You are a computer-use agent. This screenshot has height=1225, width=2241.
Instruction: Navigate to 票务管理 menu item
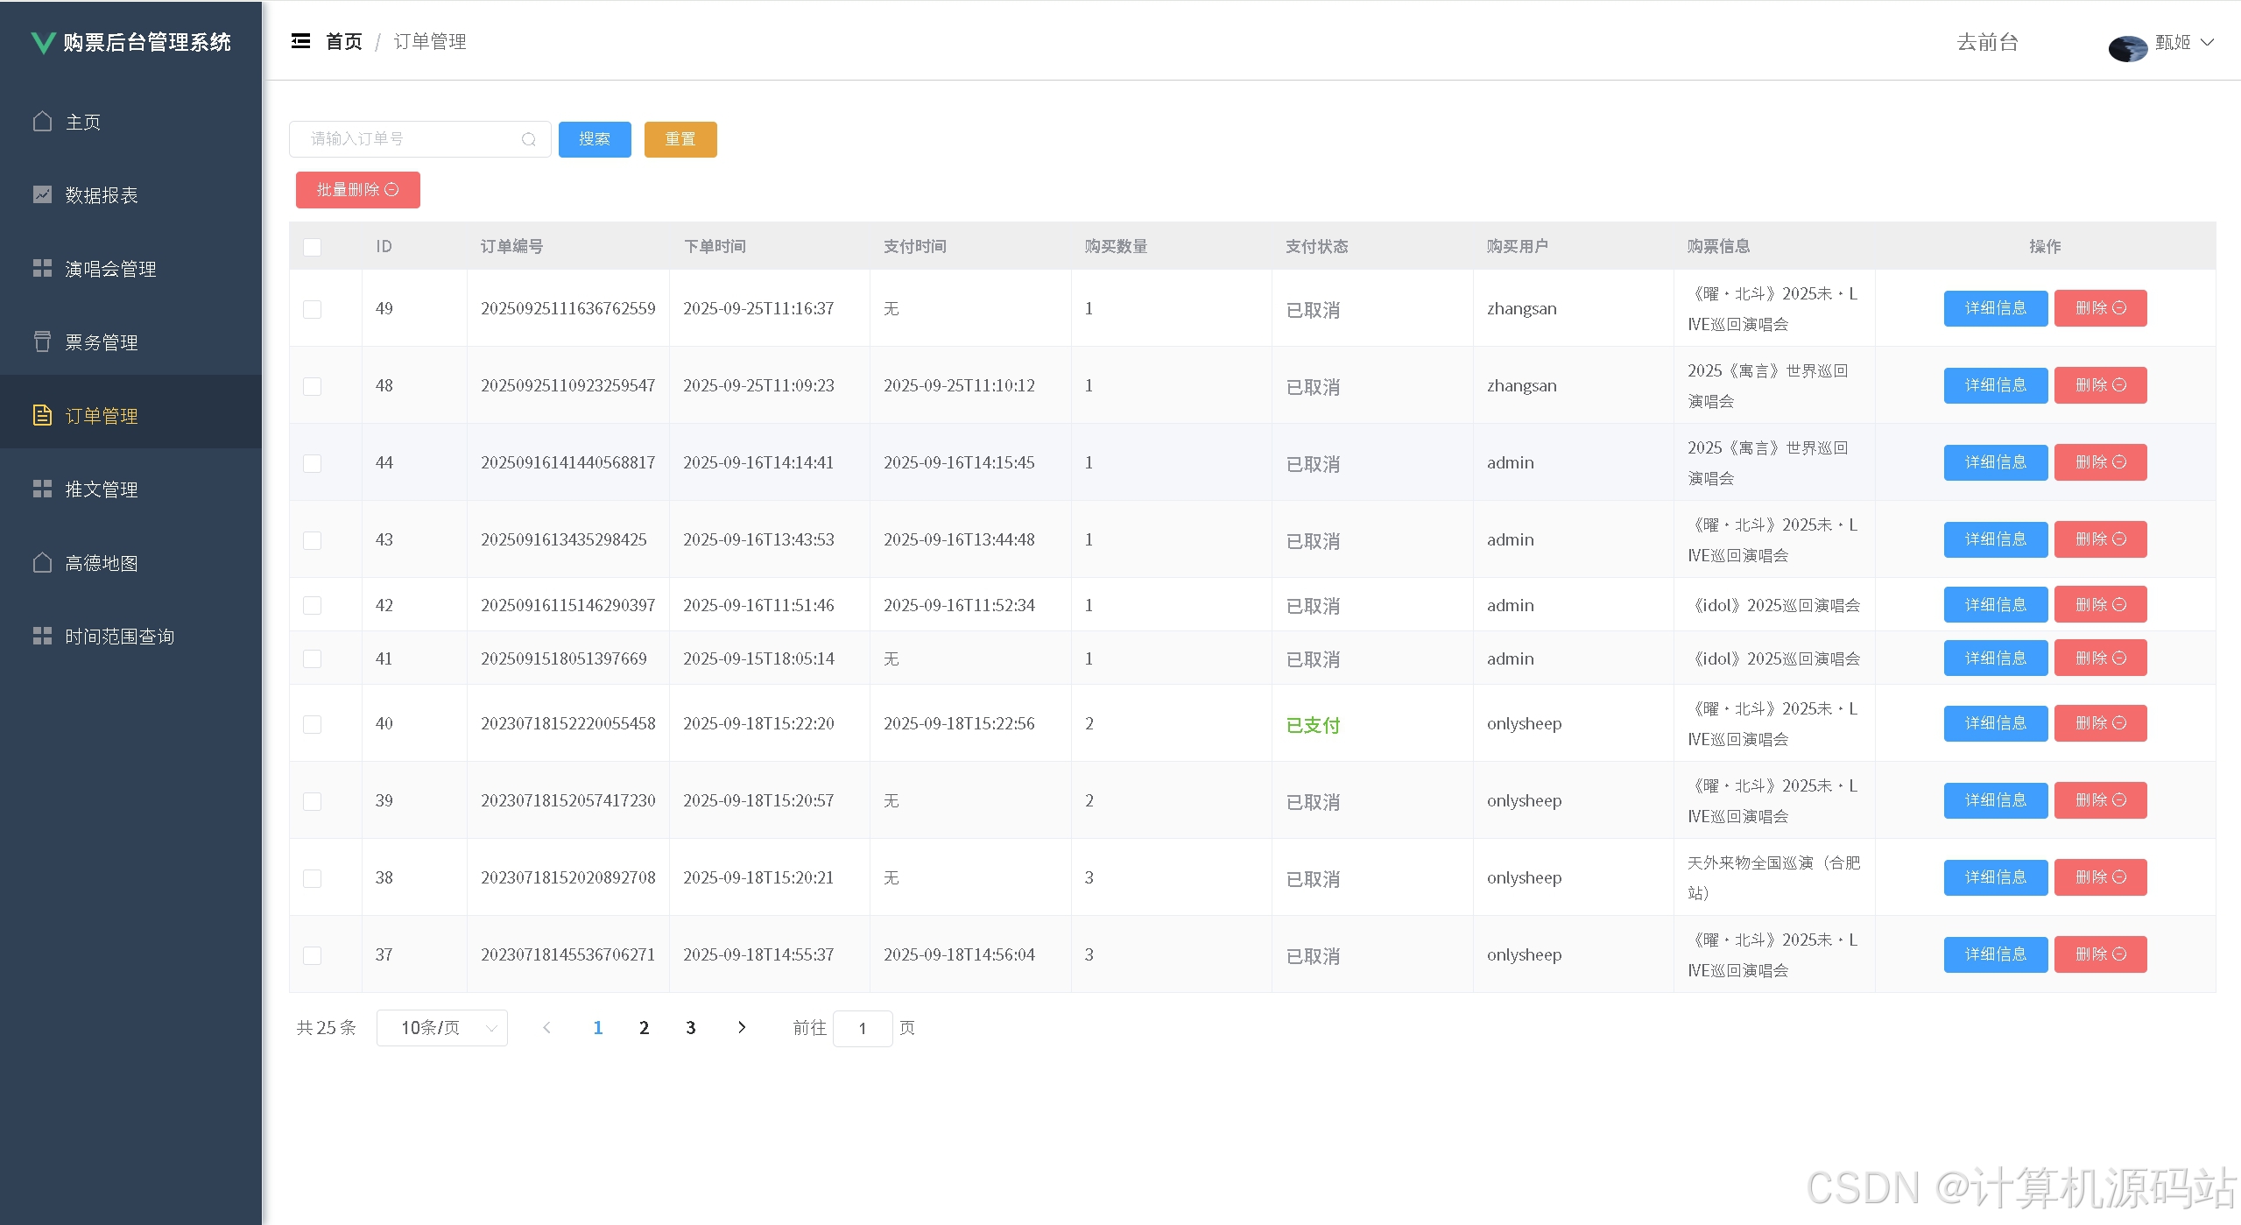(131, 342)
